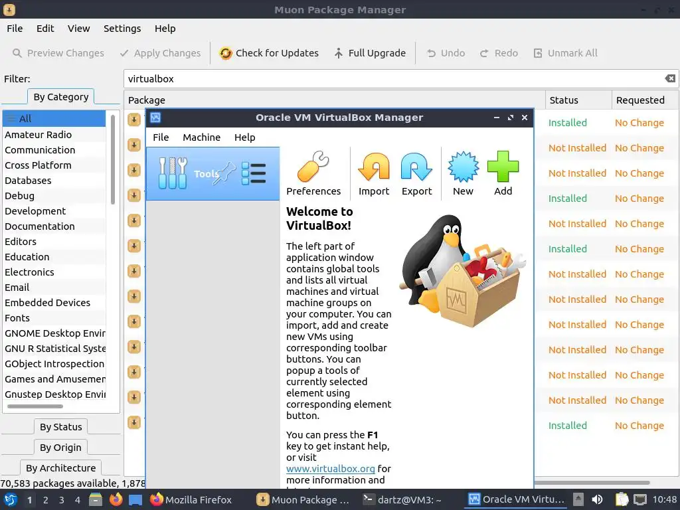Click the taskbar clock showing 10:48
Screen dimensions: 680x510
(664, 499)
